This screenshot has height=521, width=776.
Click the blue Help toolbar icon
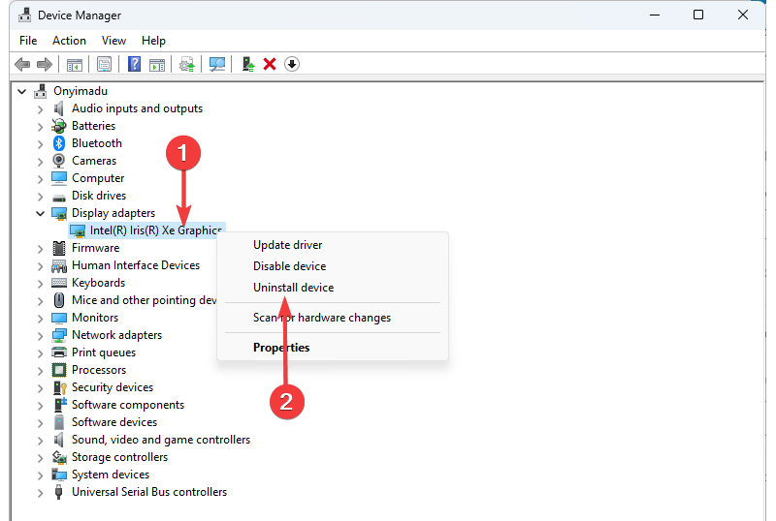[x=134, y=64]
